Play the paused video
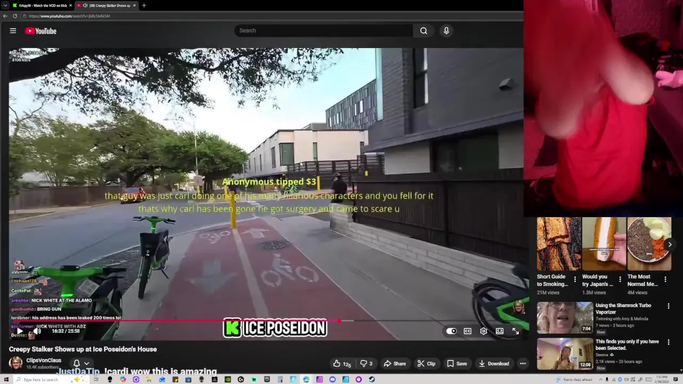The height and width of the screenshot is (384, 683). click(20, 331)
